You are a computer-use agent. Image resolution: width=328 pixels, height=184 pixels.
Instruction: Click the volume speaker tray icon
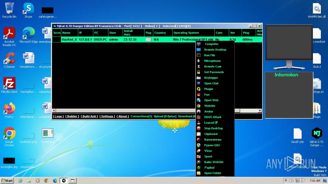291,181
